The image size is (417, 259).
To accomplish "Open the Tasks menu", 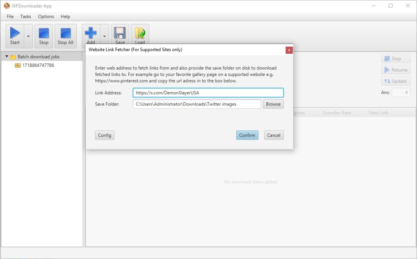I will coord(26,16).
